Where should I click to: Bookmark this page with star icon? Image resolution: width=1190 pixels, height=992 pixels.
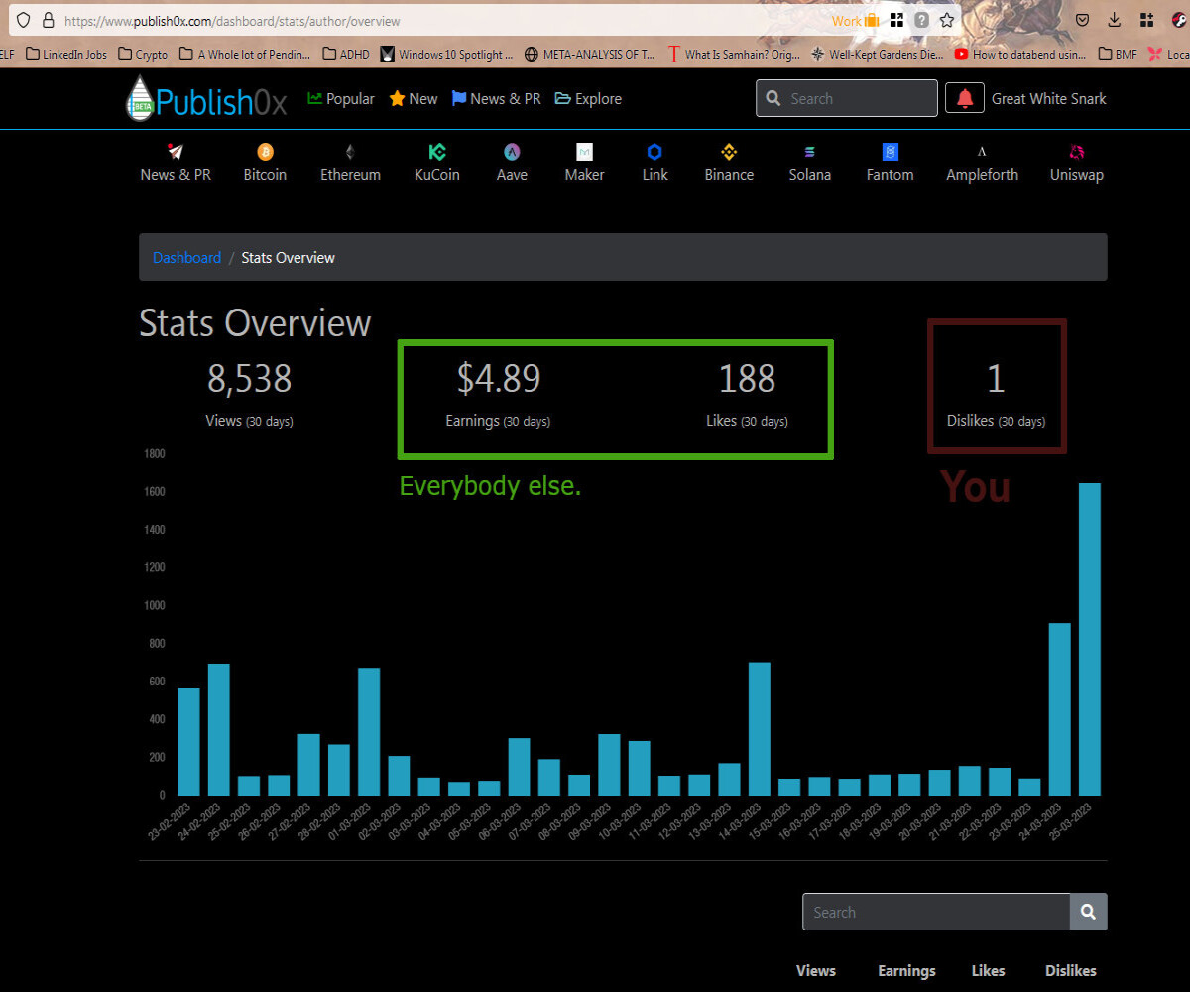tap(947, 20)
